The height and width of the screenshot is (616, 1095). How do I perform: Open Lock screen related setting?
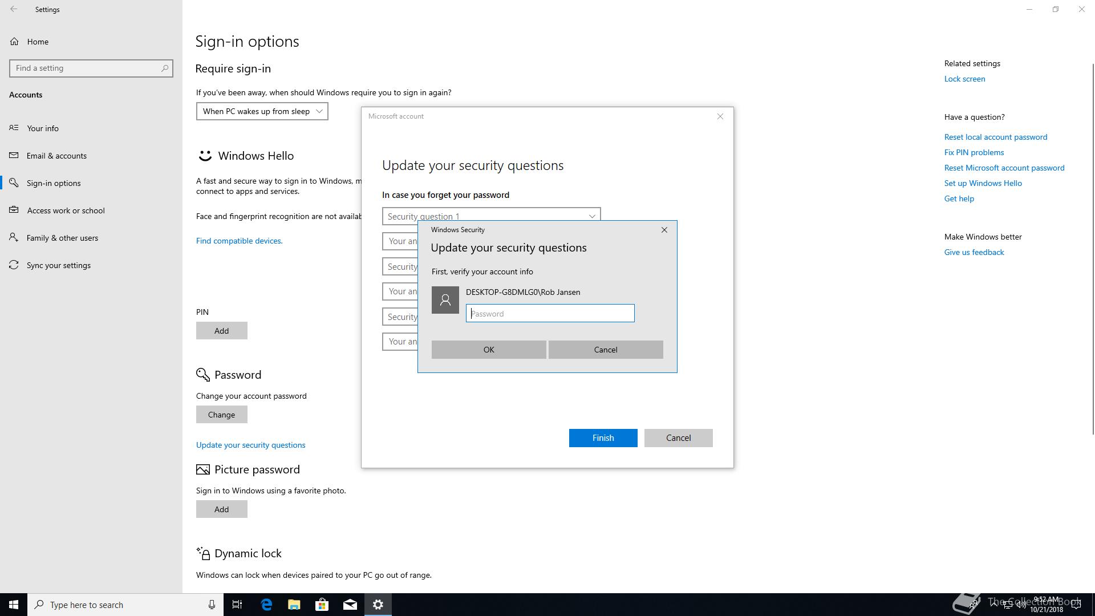(964, 79)
